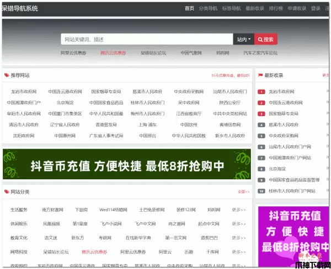Open 沈阳政府网 recommended site
The height and width of the screenshot is (269, 331).
tap(24, 135)
